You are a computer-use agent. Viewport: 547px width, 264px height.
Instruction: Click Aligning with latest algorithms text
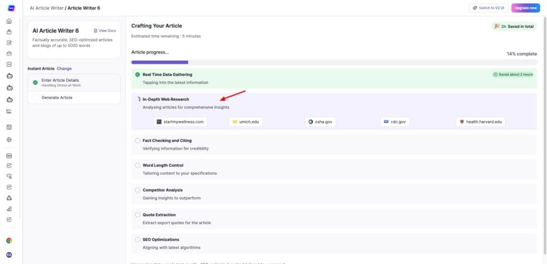coord(171,247)
